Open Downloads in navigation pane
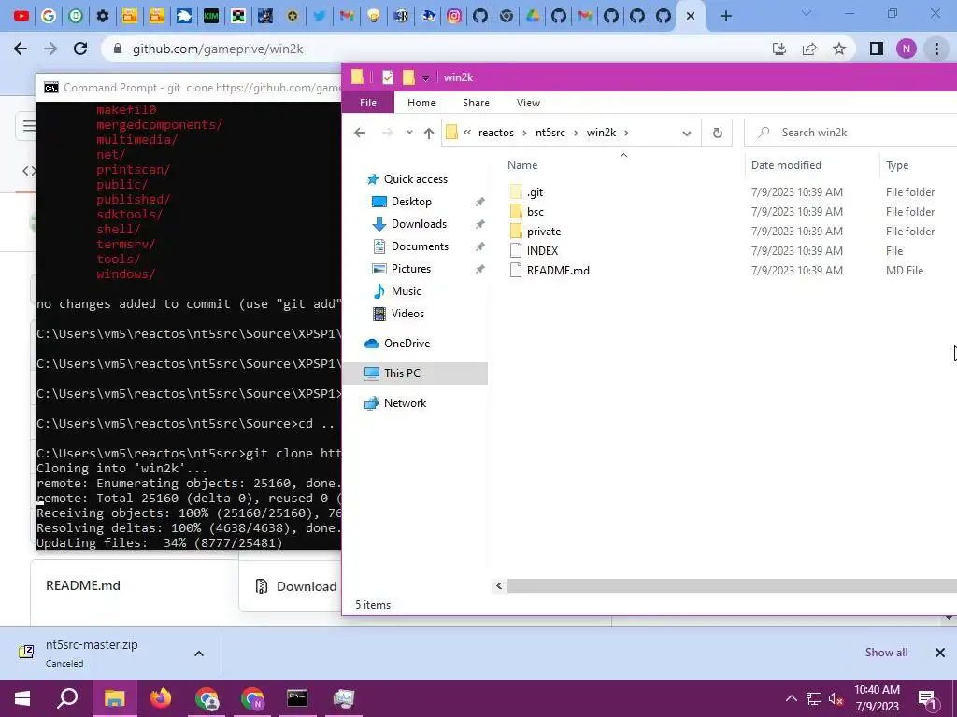957x717 pixels. (419, 224)
